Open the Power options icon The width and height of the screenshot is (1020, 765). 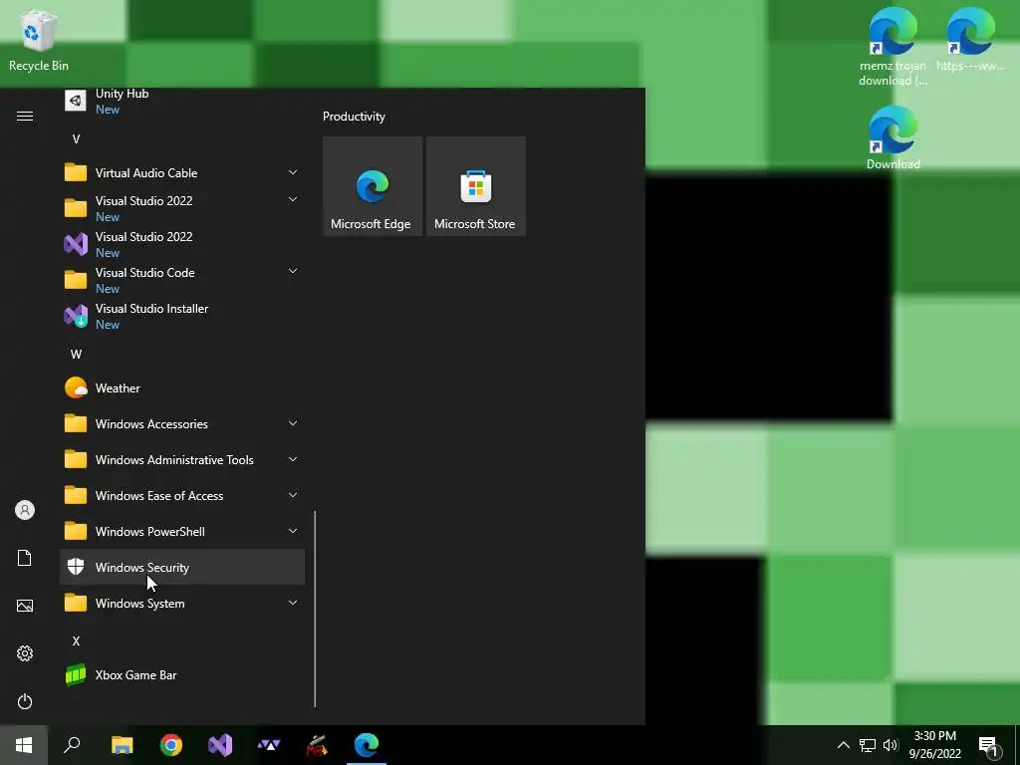(x=25, y=701)
